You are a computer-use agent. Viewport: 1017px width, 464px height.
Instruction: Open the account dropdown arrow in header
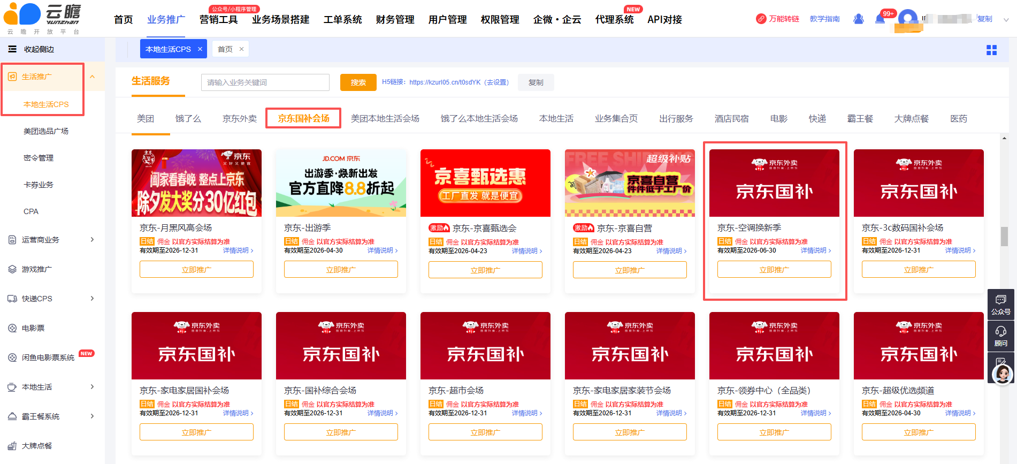click(1006, 20)
